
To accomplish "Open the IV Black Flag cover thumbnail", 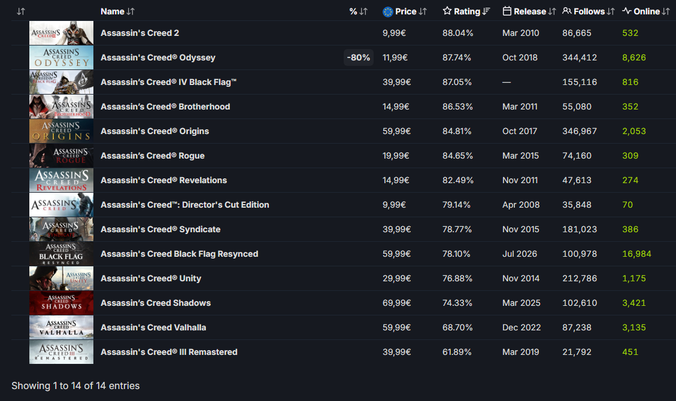I will coord(61,82).
